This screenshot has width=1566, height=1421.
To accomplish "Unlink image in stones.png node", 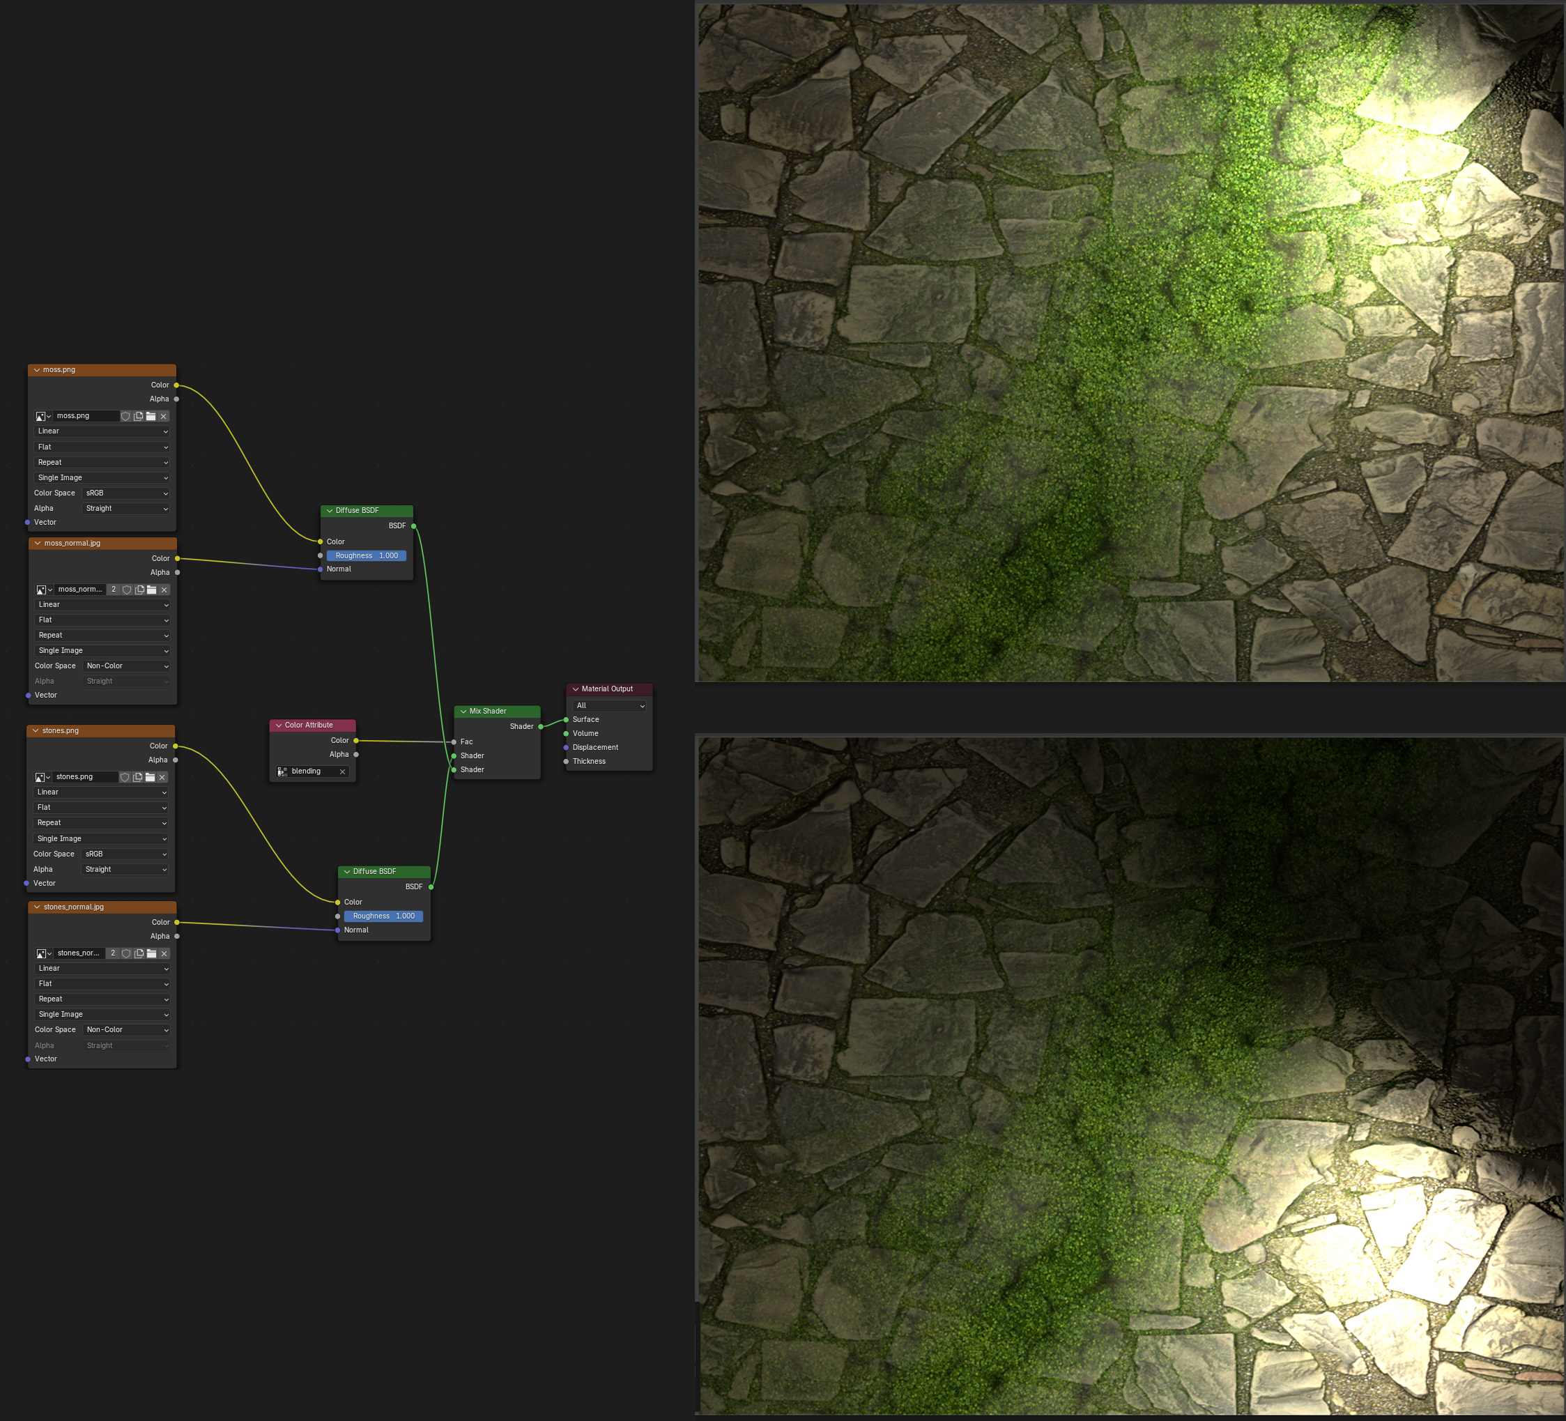I will tap(162, 777).
